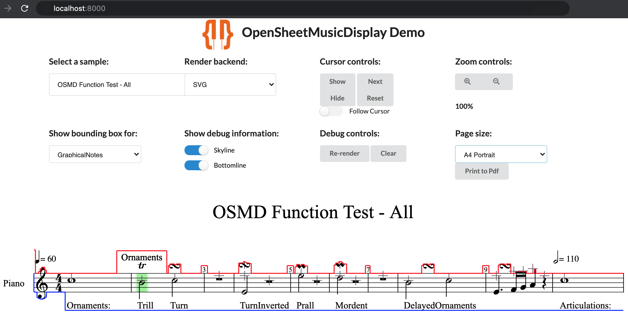
Task: Click the score title OSMD Function Test - All
Action: pos(313,212)
